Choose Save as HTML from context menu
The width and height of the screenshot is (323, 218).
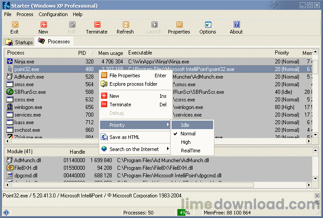pyautogui.click(x=124, y=137)
